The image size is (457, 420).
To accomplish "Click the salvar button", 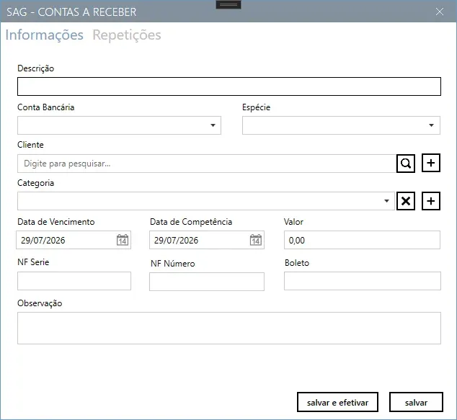I will coord(416,402).
